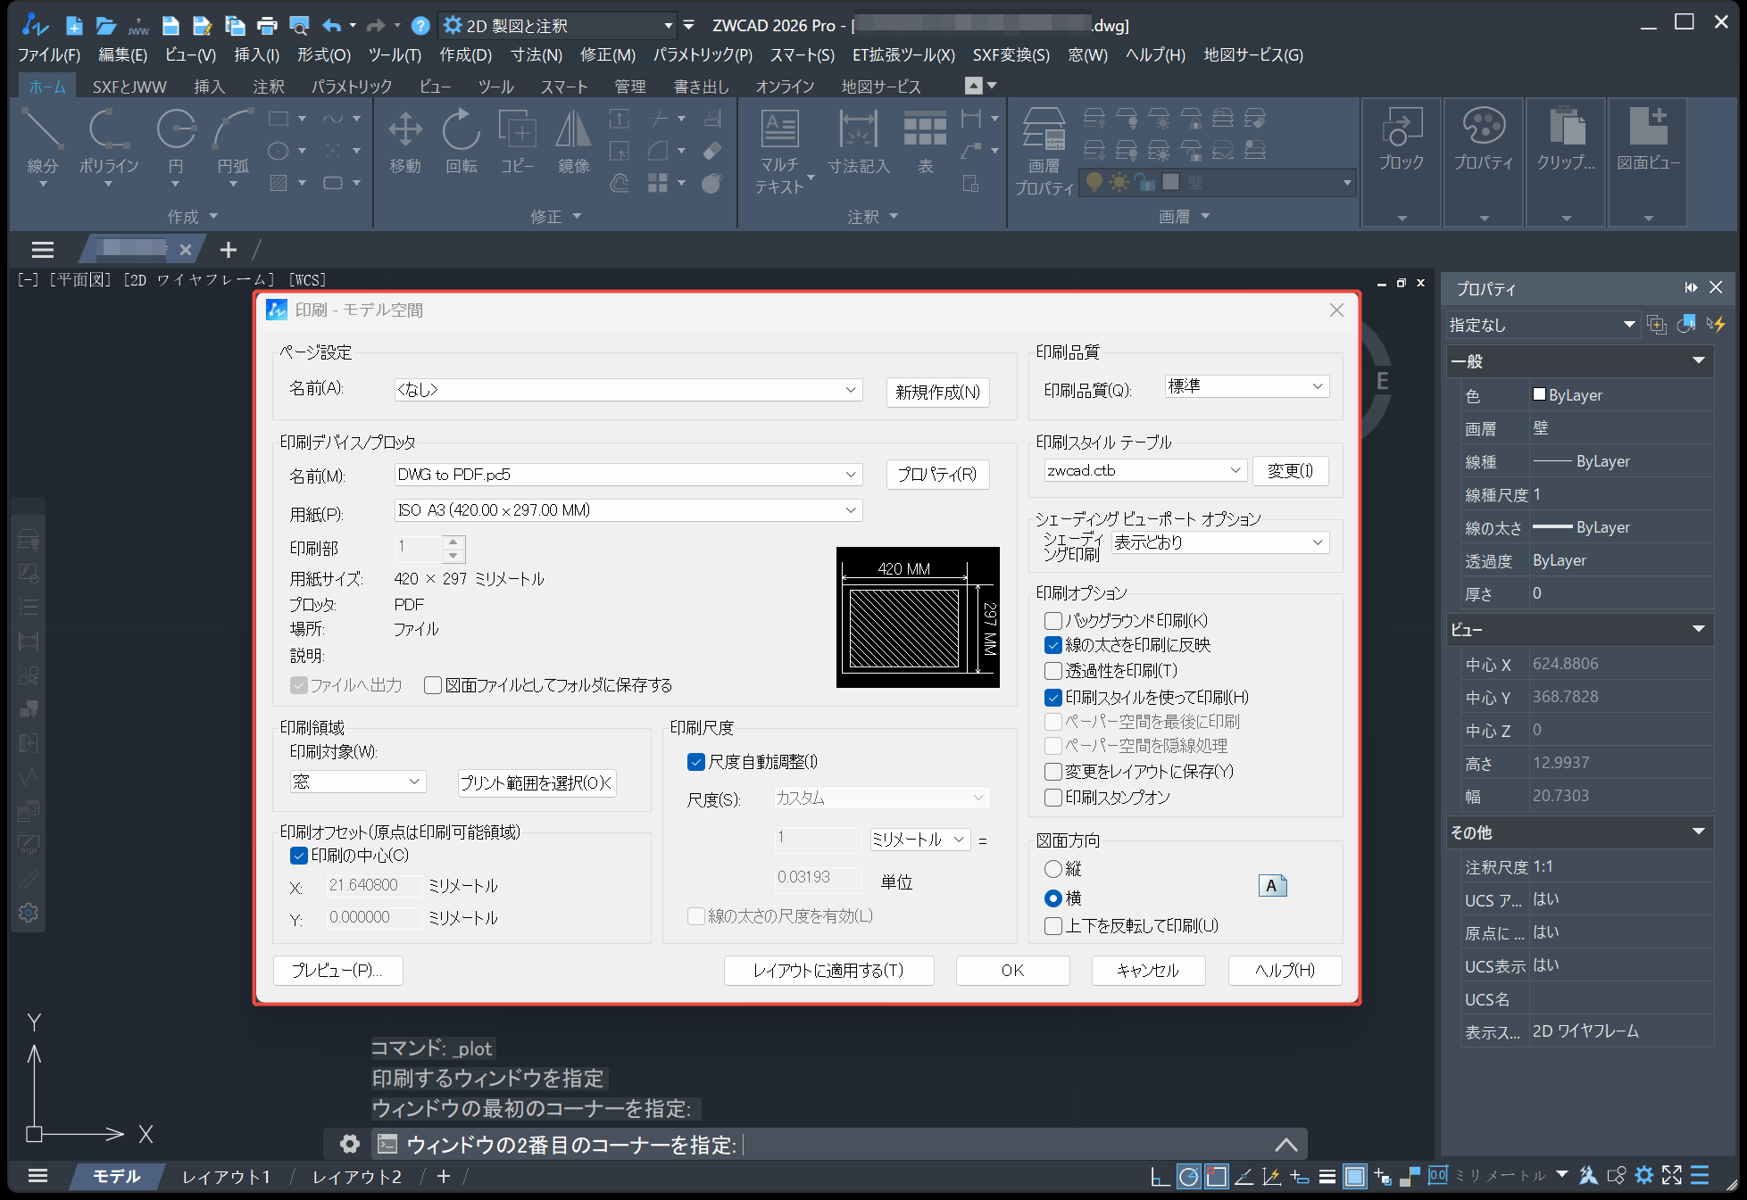1747x1200 pixels.
Task: Click the Undo arrow in quick access toolbar
Action: tap(331, 26)
